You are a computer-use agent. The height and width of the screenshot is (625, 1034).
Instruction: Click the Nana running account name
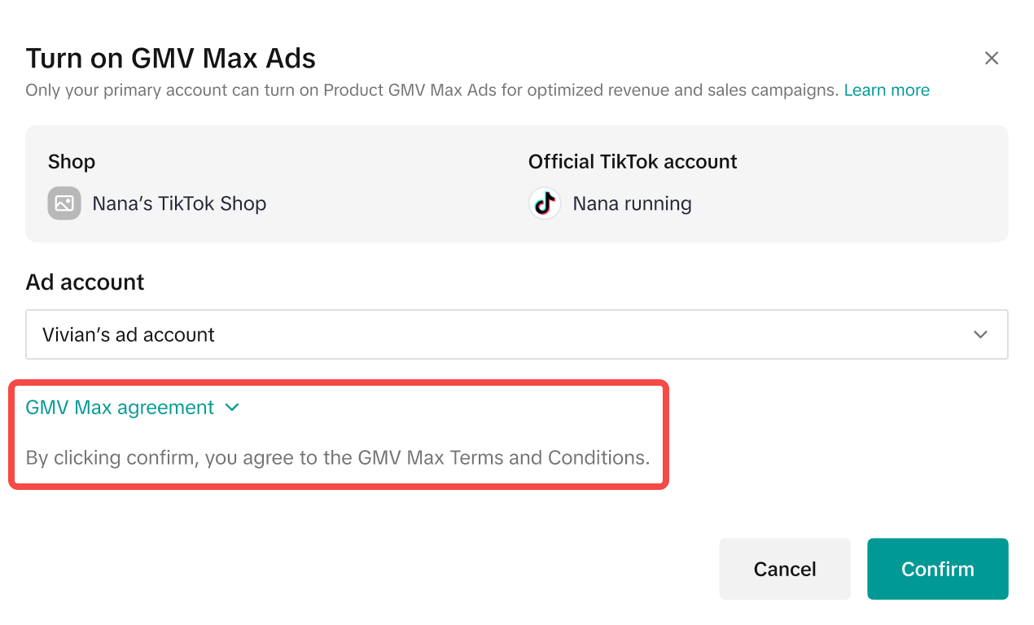[x=632, y=203]
